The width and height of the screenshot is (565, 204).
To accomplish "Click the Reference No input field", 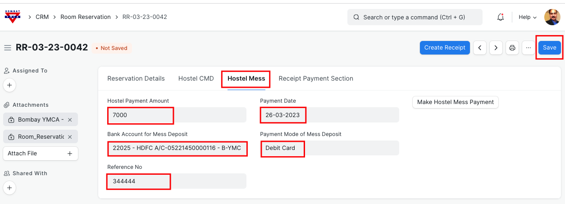I will (x=177, y=181).
